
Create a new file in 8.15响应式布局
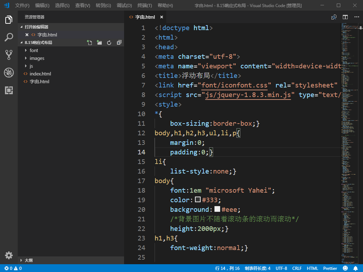(89, 42)
